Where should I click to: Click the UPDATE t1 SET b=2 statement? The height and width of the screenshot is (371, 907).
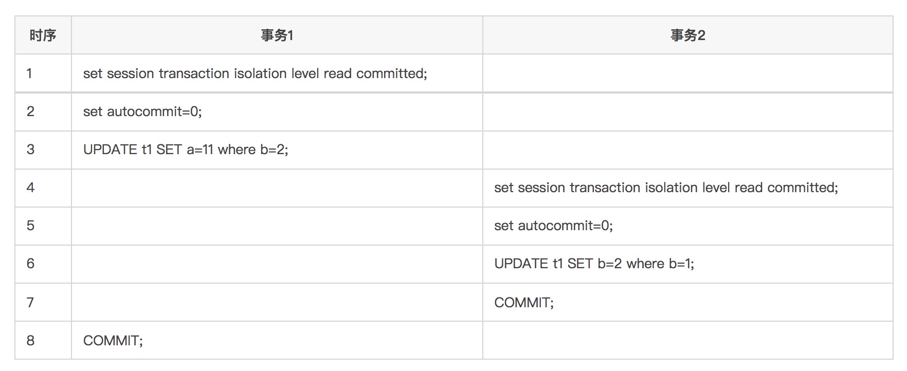coord(594,264)
